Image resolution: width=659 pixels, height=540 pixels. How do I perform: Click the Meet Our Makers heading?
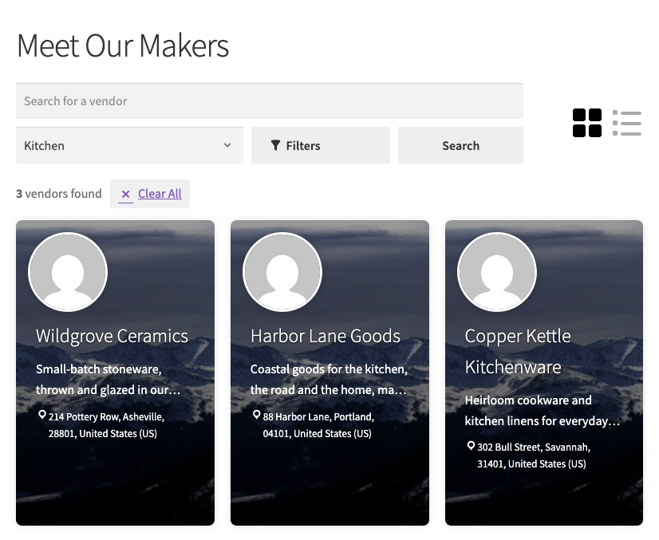tap(123, 45)
